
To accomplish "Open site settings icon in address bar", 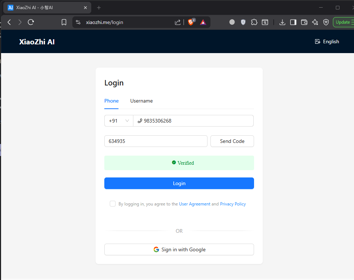I will (x=78, y=22).
